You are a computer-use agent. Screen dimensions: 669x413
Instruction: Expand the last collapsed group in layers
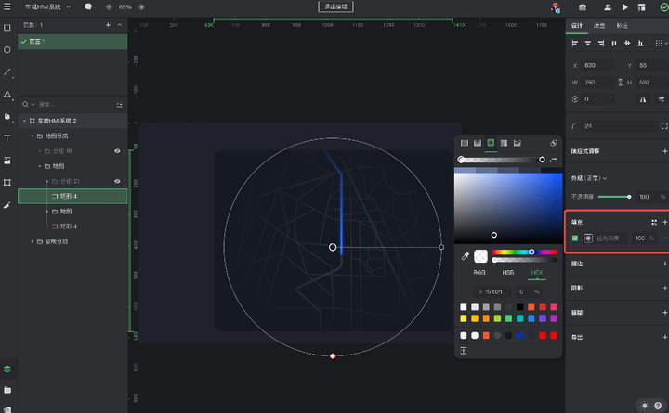(x=32, y=241)
